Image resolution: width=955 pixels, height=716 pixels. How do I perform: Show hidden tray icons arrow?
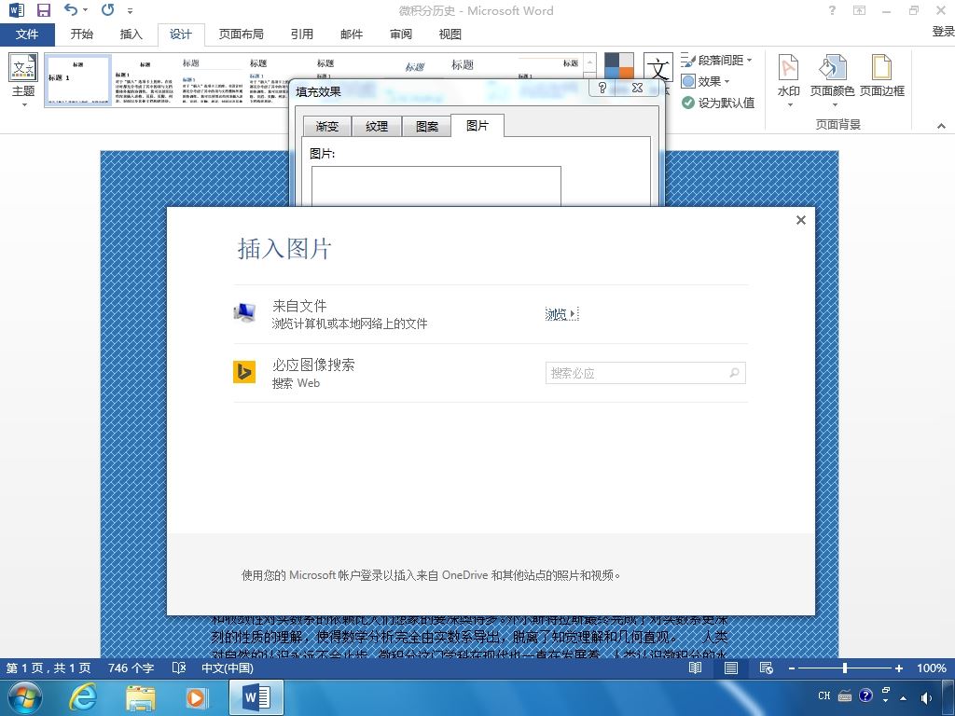[x=903, y=697]
